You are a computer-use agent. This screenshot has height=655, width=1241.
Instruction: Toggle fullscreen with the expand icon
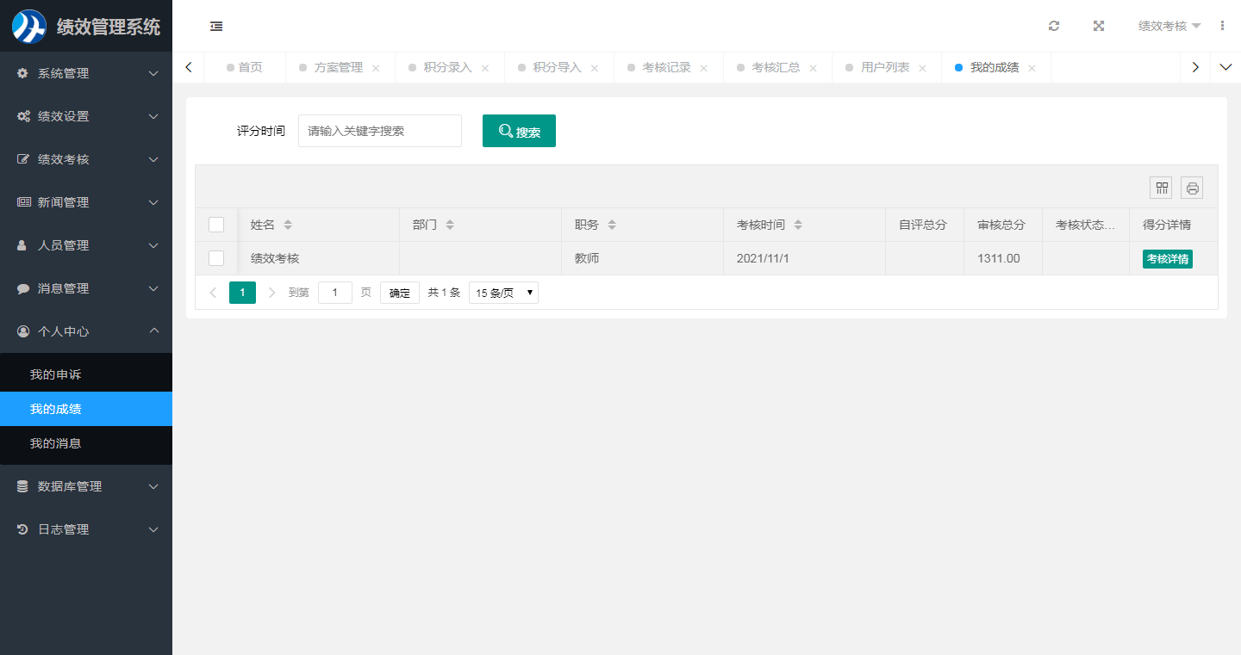click(1099, 26)
